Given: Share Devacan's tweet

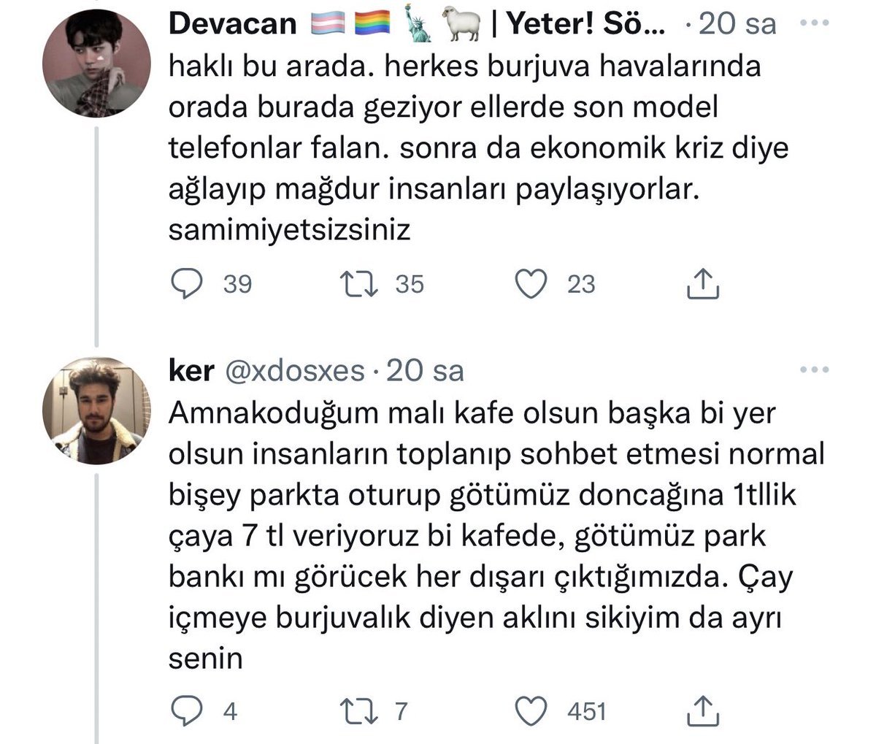Looking at the screenshot, I should click(704, 284).
